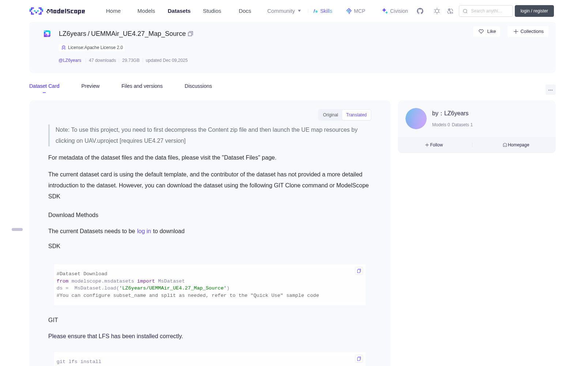Open Files and versions tab
This screenshot has width=585, height=366.
coord(142,86)
